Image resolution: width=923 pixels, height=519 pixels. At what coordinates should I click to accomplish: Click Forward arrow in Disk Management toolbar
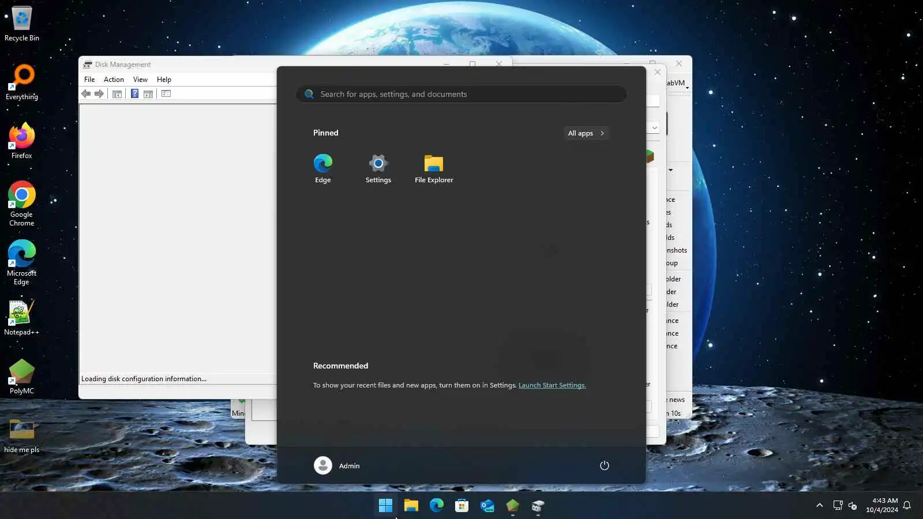pos(99,94)
